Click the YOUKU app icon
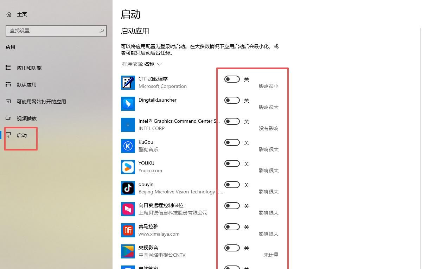 [128, 167]
